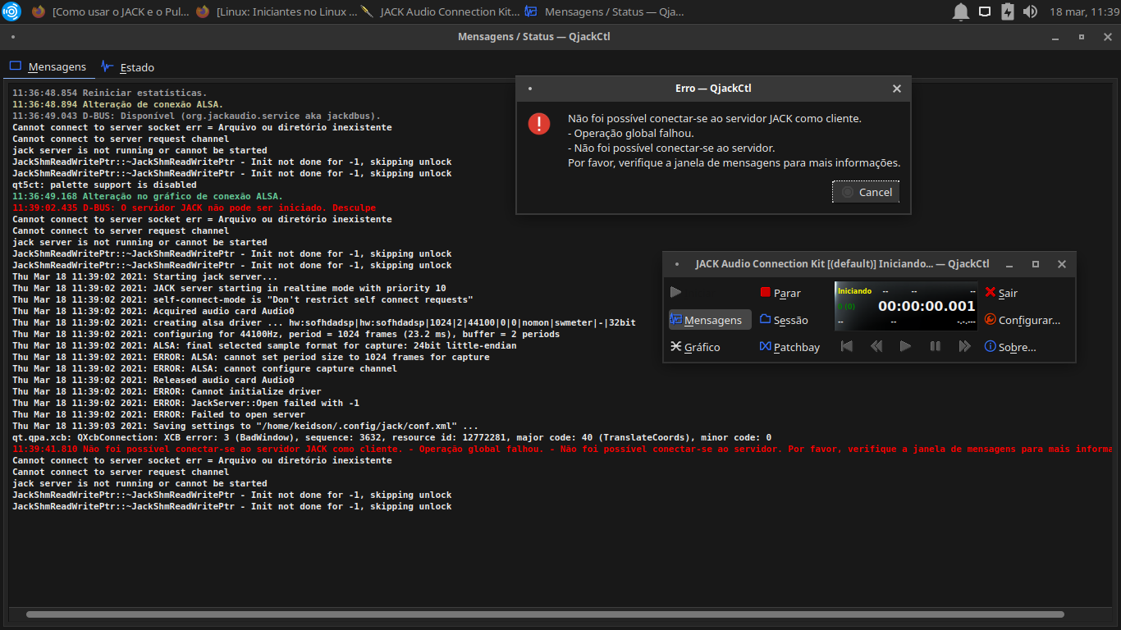Click error text 'Operação global falhou.' in dialog
Image resolution: width=1121 pixels, height=630 pixels.
[x=630, y=133]
